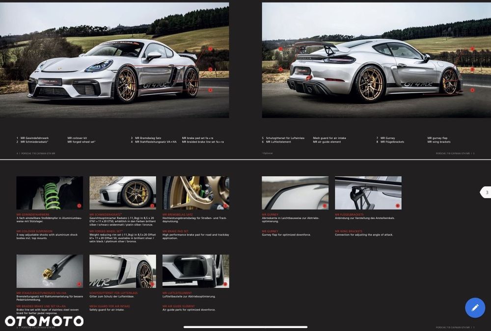Click legend entry '6 MR Luftleitelement'
Screen dimensions: 491x331
(276, 142)
